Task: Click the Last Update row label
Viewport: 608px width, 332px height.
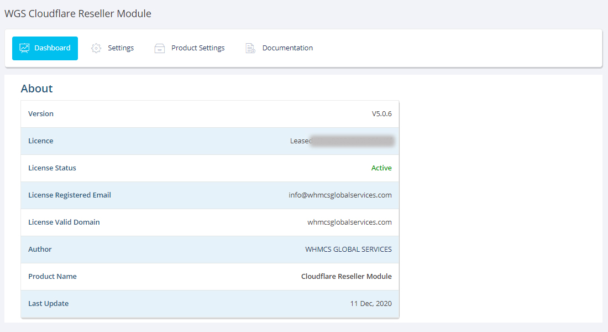Action: pyautogui.click(x=49, y=304)
